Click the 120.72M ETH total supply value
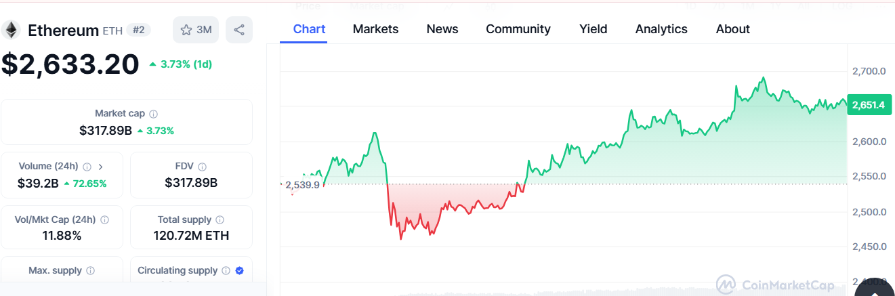The width and height of the screenshot is (895, 296). (x=191, y=236)
